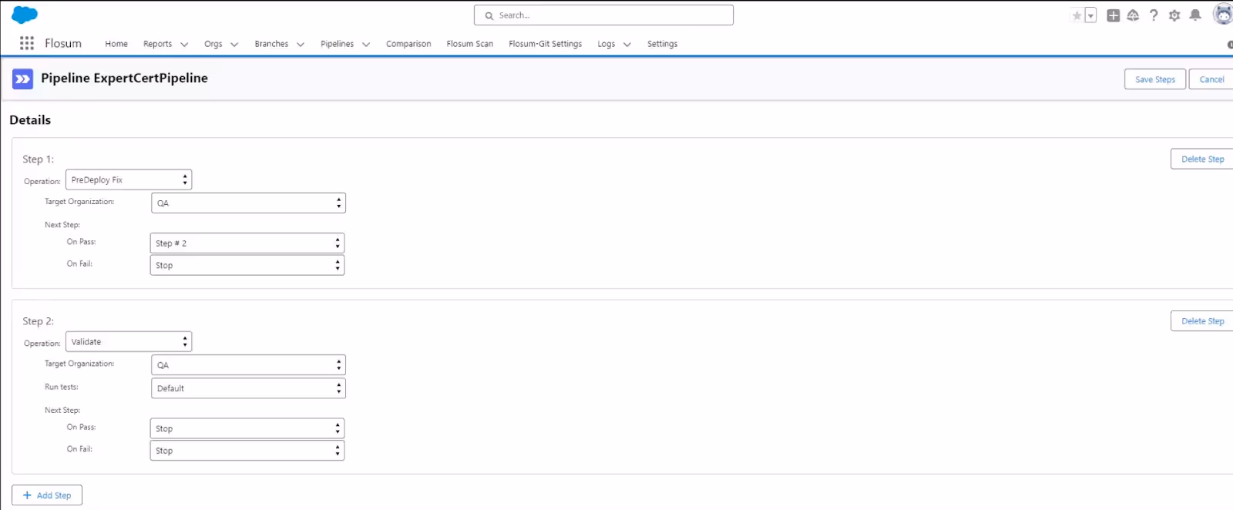Open Step 1 On Fail dropdown
Image resolution: width=1233 pixels, height=510 pixels.
click(247, 265)
